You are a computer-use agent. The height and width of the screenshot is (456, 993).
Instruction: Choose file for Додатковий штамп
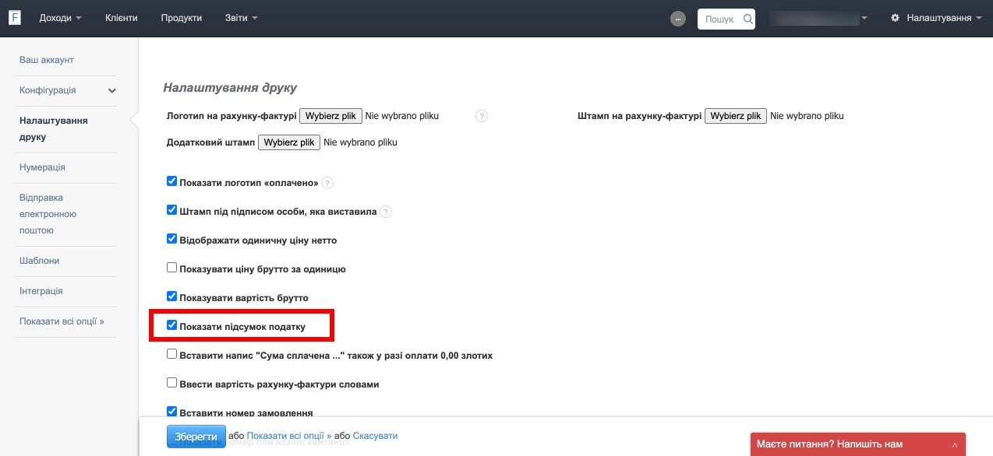click(289, 142)
